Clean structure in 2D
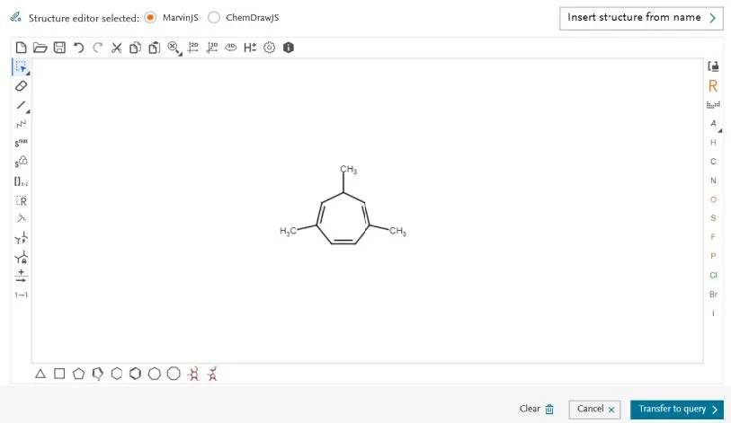 [192, 48]
